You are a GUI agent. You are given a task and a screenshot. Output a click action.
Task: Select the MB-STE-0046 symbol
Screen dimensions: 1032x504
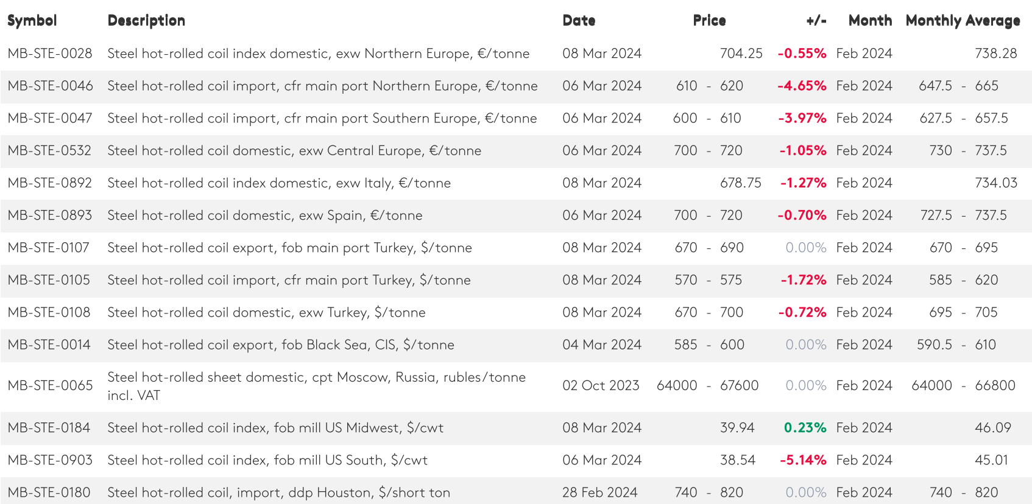pyautogui.click(x=51, y=86)
